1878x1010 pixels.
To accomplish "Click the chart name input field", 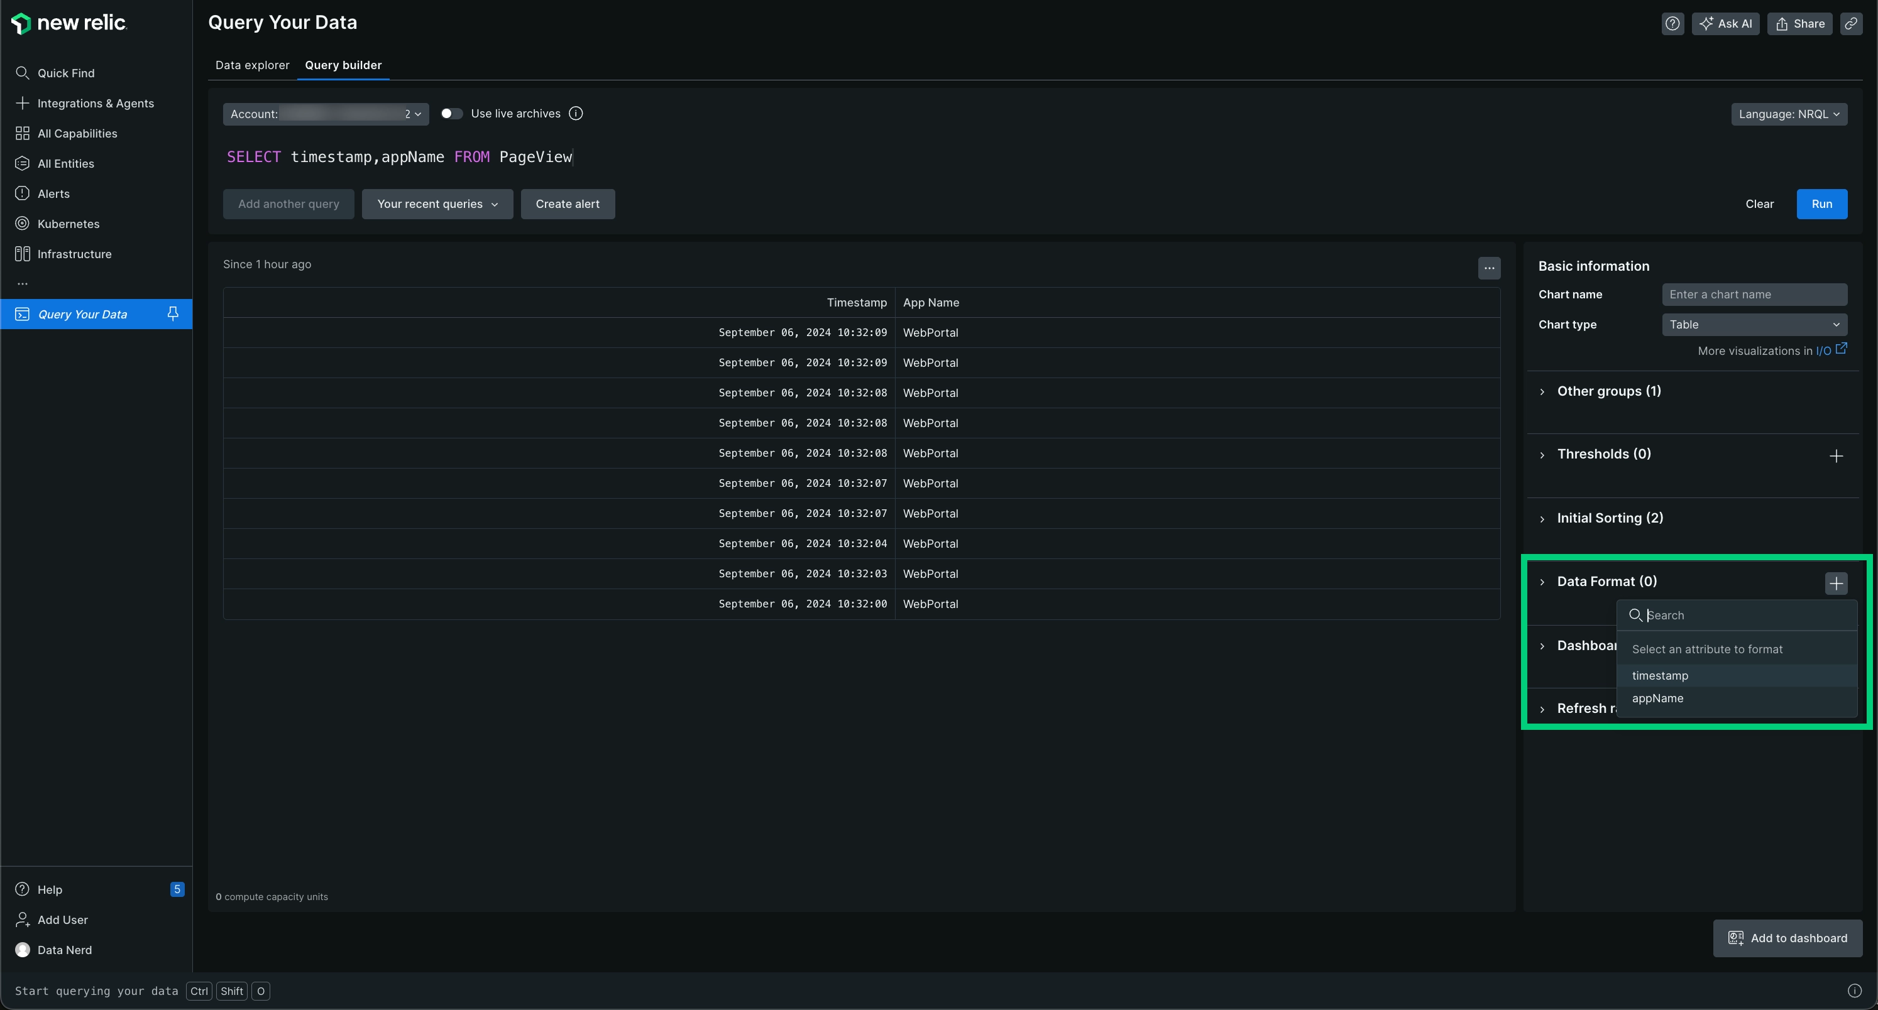I will [x=1754, y=295].
